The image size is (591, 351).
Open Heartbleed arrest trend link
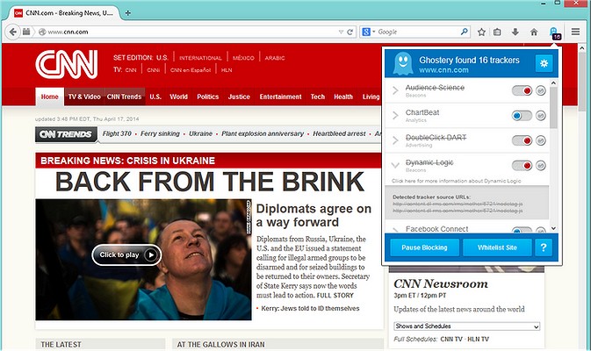coord(339,133)
